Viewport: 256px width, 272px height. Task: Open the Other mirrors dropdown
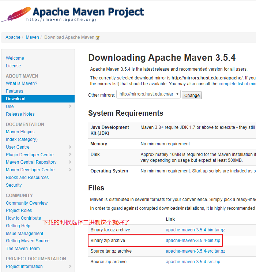(148, 94)
